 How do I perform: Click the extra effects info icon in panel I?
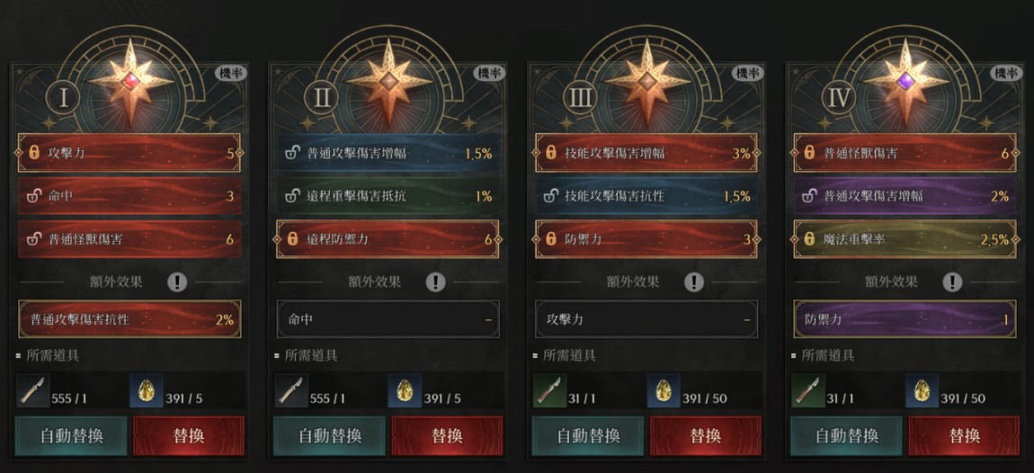(177, 282)
